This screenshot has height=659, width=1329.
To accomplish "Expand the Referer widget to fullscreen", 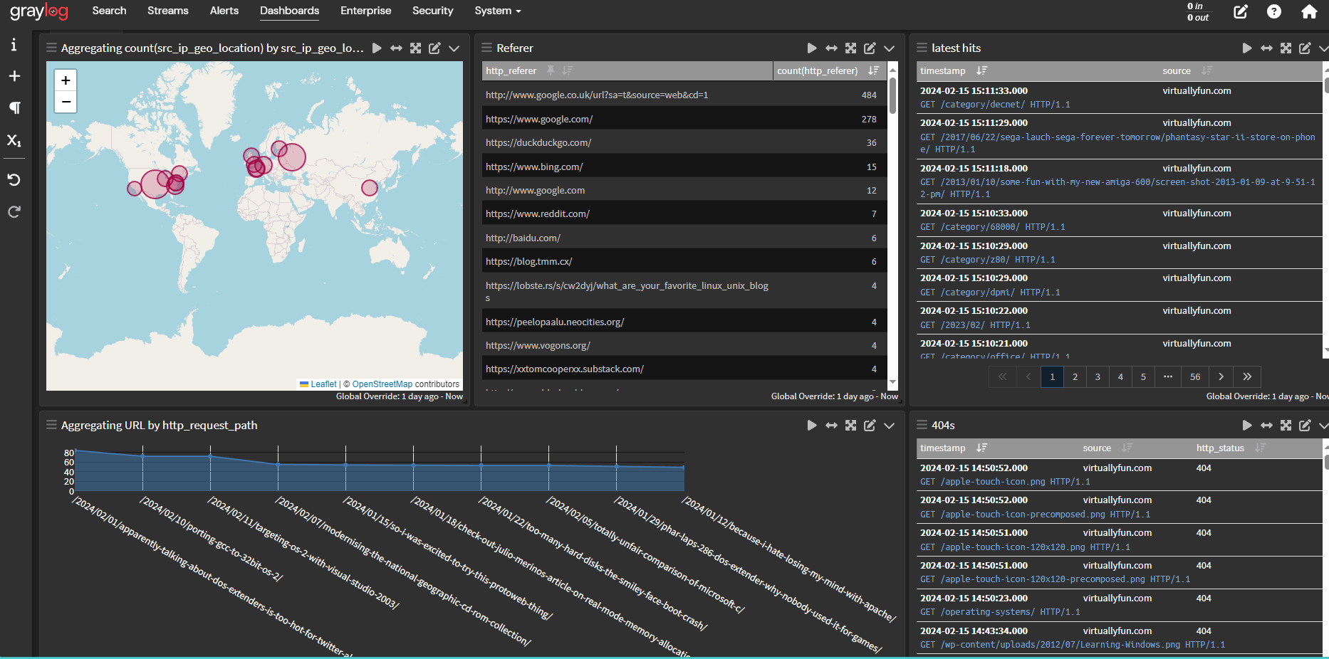I will (850, 48).
